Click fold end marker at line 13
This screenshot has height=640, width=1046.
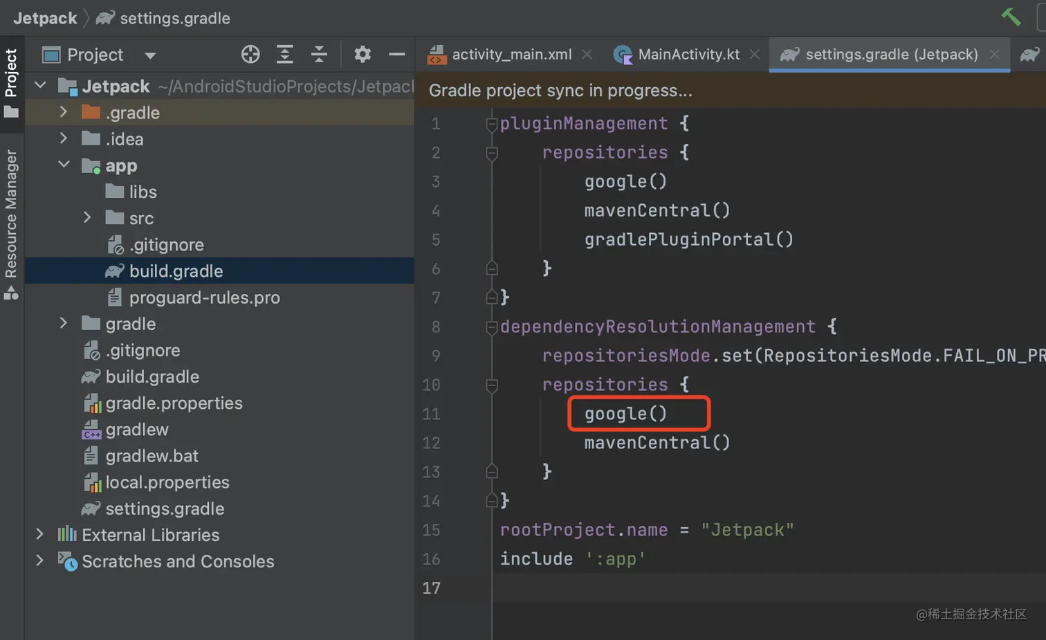click(492, 471)
